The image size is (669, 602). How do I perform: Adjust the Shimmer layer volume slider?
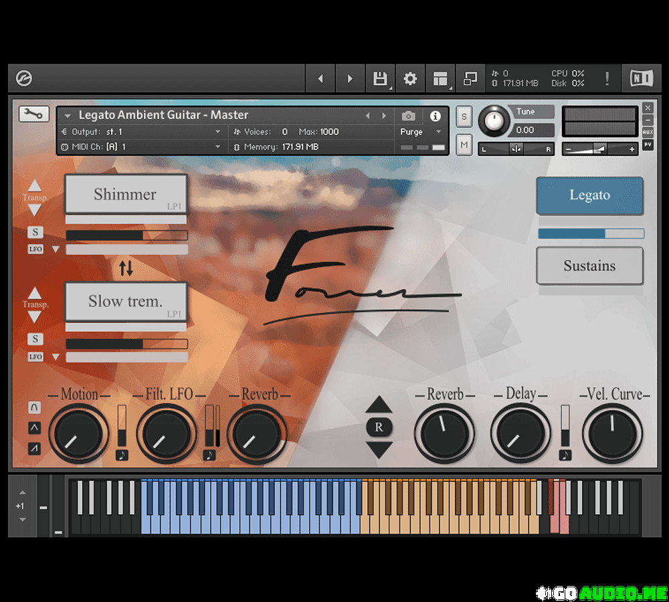tap(126, 235)
